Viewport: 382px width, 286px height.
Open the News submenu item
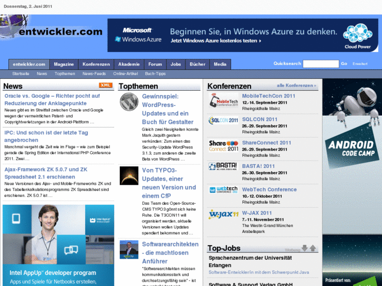42,73
